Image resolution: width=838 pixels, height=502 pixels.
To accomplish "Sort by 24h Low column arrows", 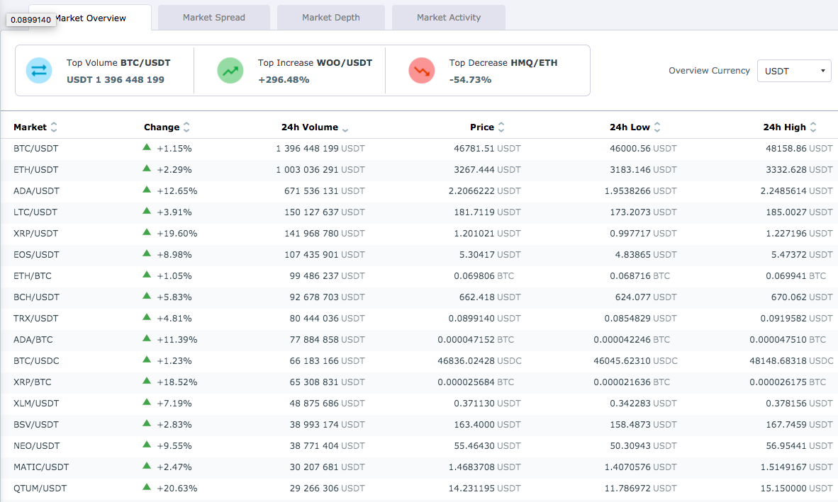I will click(657, 127).
